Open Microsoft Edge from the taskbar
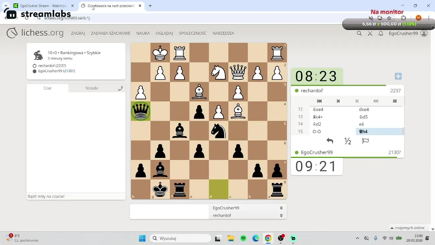This screenshot has width=435, height=245. click(256, 238)
